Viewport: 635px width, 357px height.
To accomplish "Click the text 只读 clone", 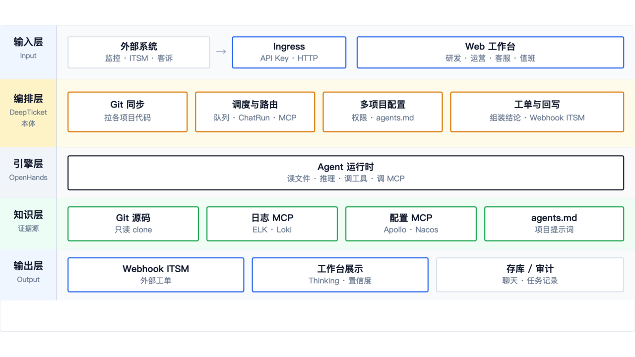I will click(x=133, y=230).
